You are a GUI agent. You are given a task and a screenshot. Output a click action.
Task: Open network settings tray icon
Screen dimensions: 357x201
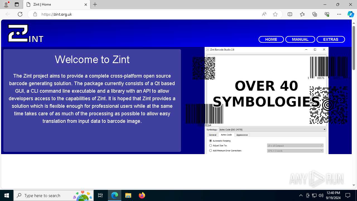click(314, 195)
